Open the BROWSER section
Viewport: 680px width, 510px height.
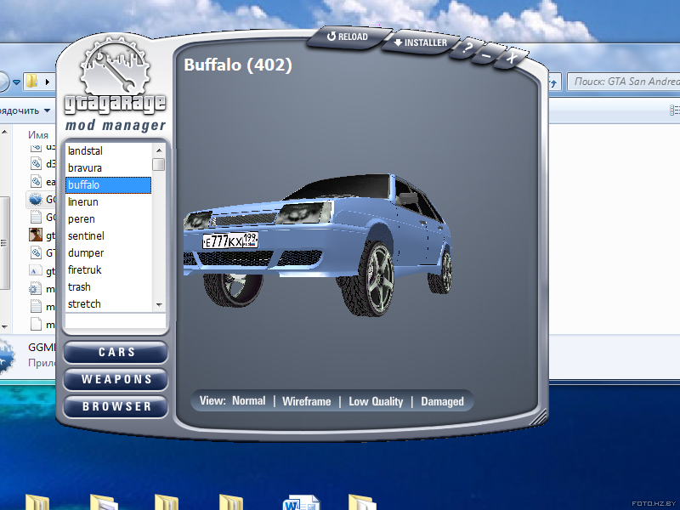(116, 407)
